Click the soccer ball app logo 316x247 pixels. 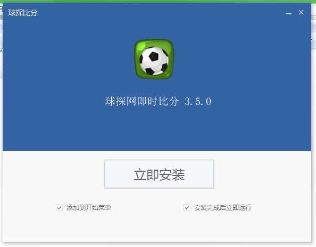coord(154,59)
